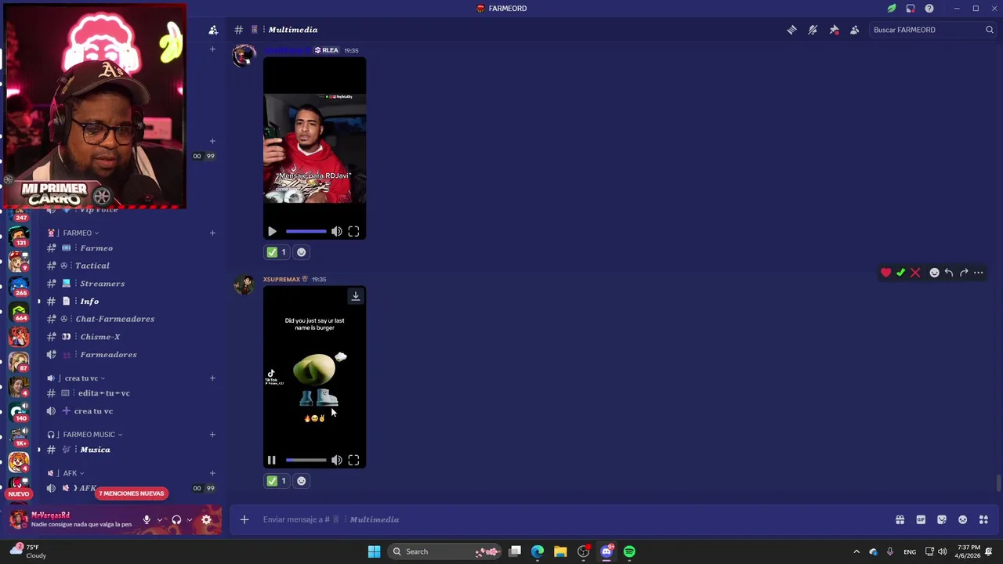Jump to 7 MENCIONES NUEVAS
Viewport: 1003px width, 564px height.
point(132,493)
